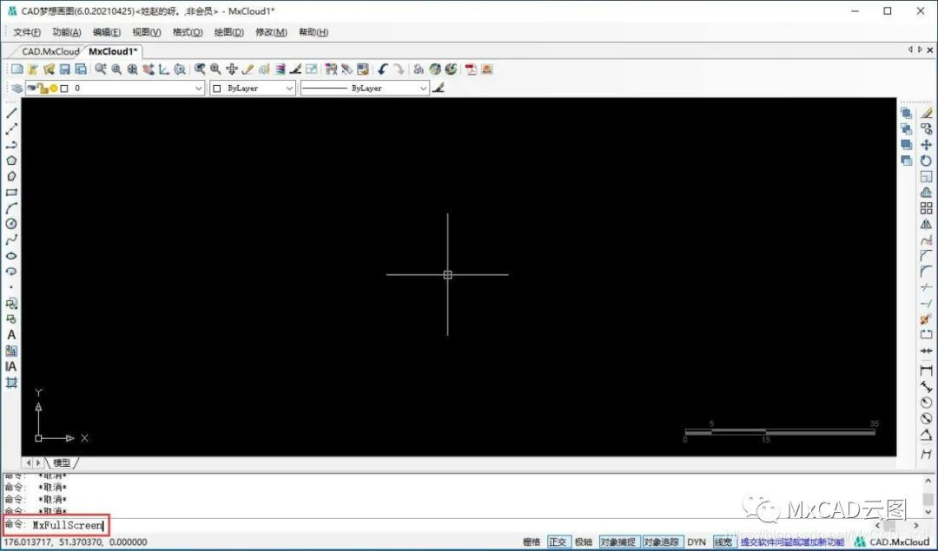Select the Array grid tool
The width and height of the screenshot is (938, 551).
click(x=926, y=208)
